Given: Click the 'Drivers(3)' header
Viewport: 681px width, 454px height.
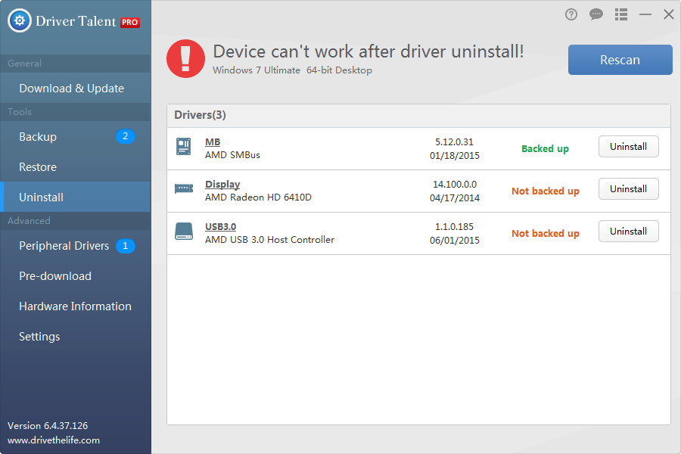Looking at the screenshot, I should 200,115.
